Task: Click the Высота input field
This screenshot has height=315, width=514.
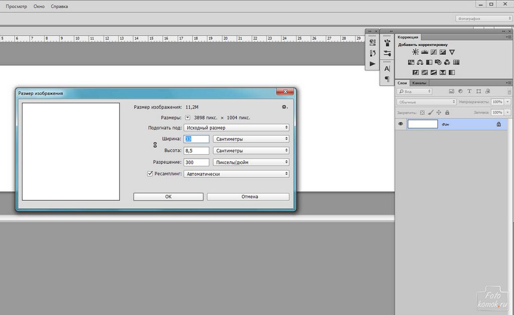Action: click(x=196, y=151)
